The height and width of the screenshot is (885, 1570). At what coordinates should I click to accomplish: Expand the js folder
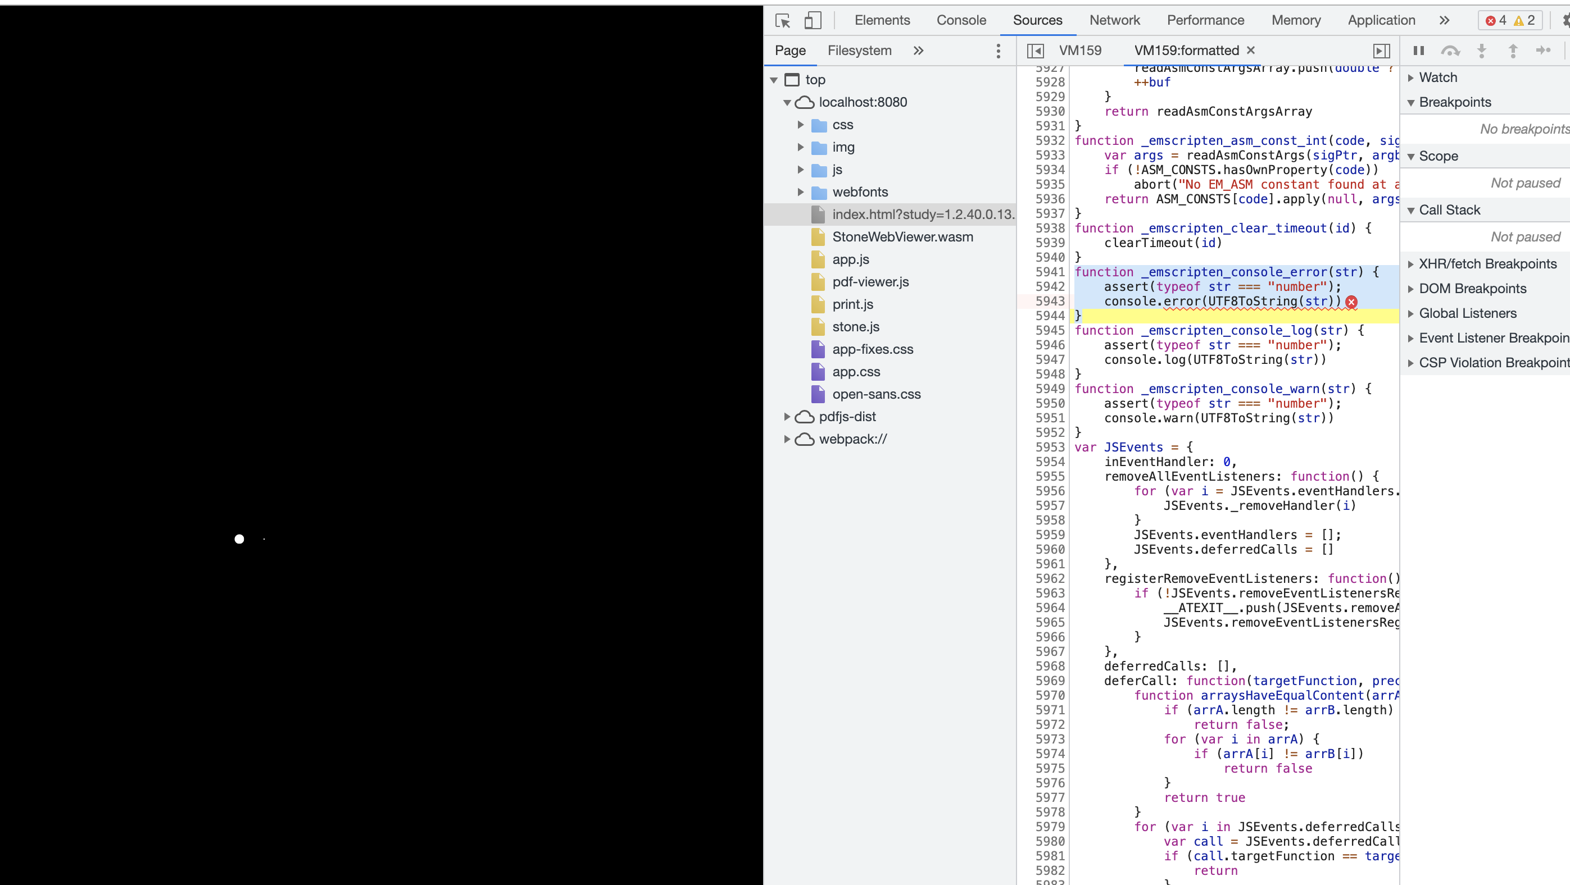(x=801, y=170)
